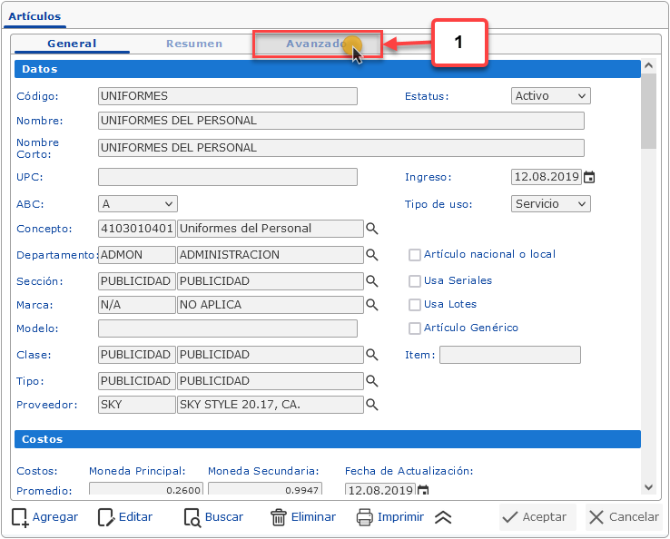The height and width of the screenshot is (539, 670).
Task: Click Concepto code field 4103010401
Action: pos(137,229)
